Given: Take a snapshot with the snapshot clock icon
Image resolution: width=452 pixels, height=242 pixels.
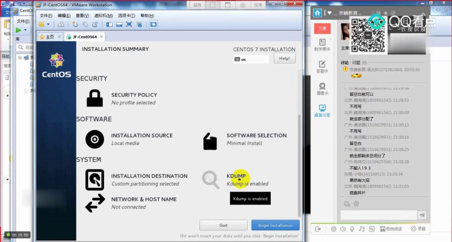Looking at the screenshot, I should (x=75, y=25).
